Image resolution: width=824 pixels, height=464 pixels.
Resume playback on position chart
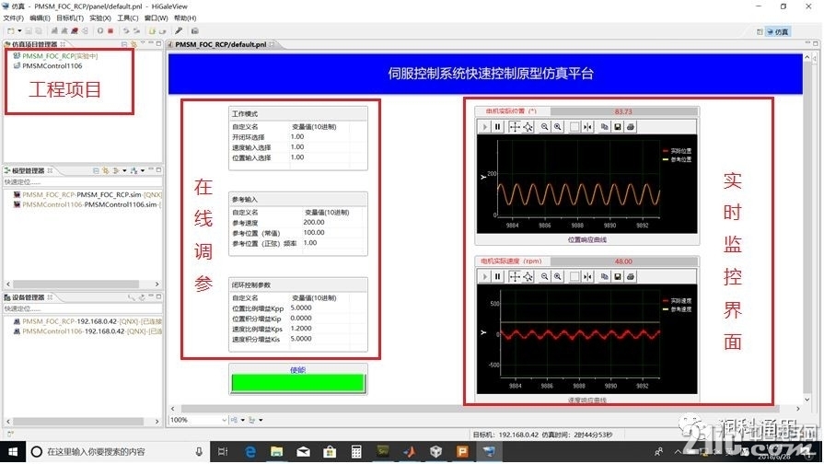484,127
